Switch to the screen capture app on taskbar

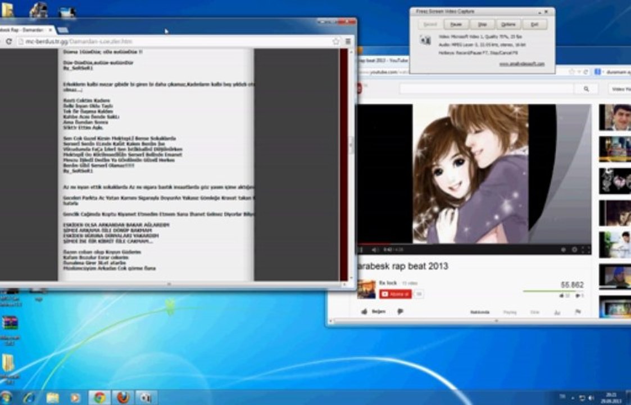coord(146,398)
